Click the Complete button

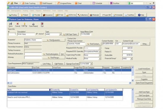(144, 79)
